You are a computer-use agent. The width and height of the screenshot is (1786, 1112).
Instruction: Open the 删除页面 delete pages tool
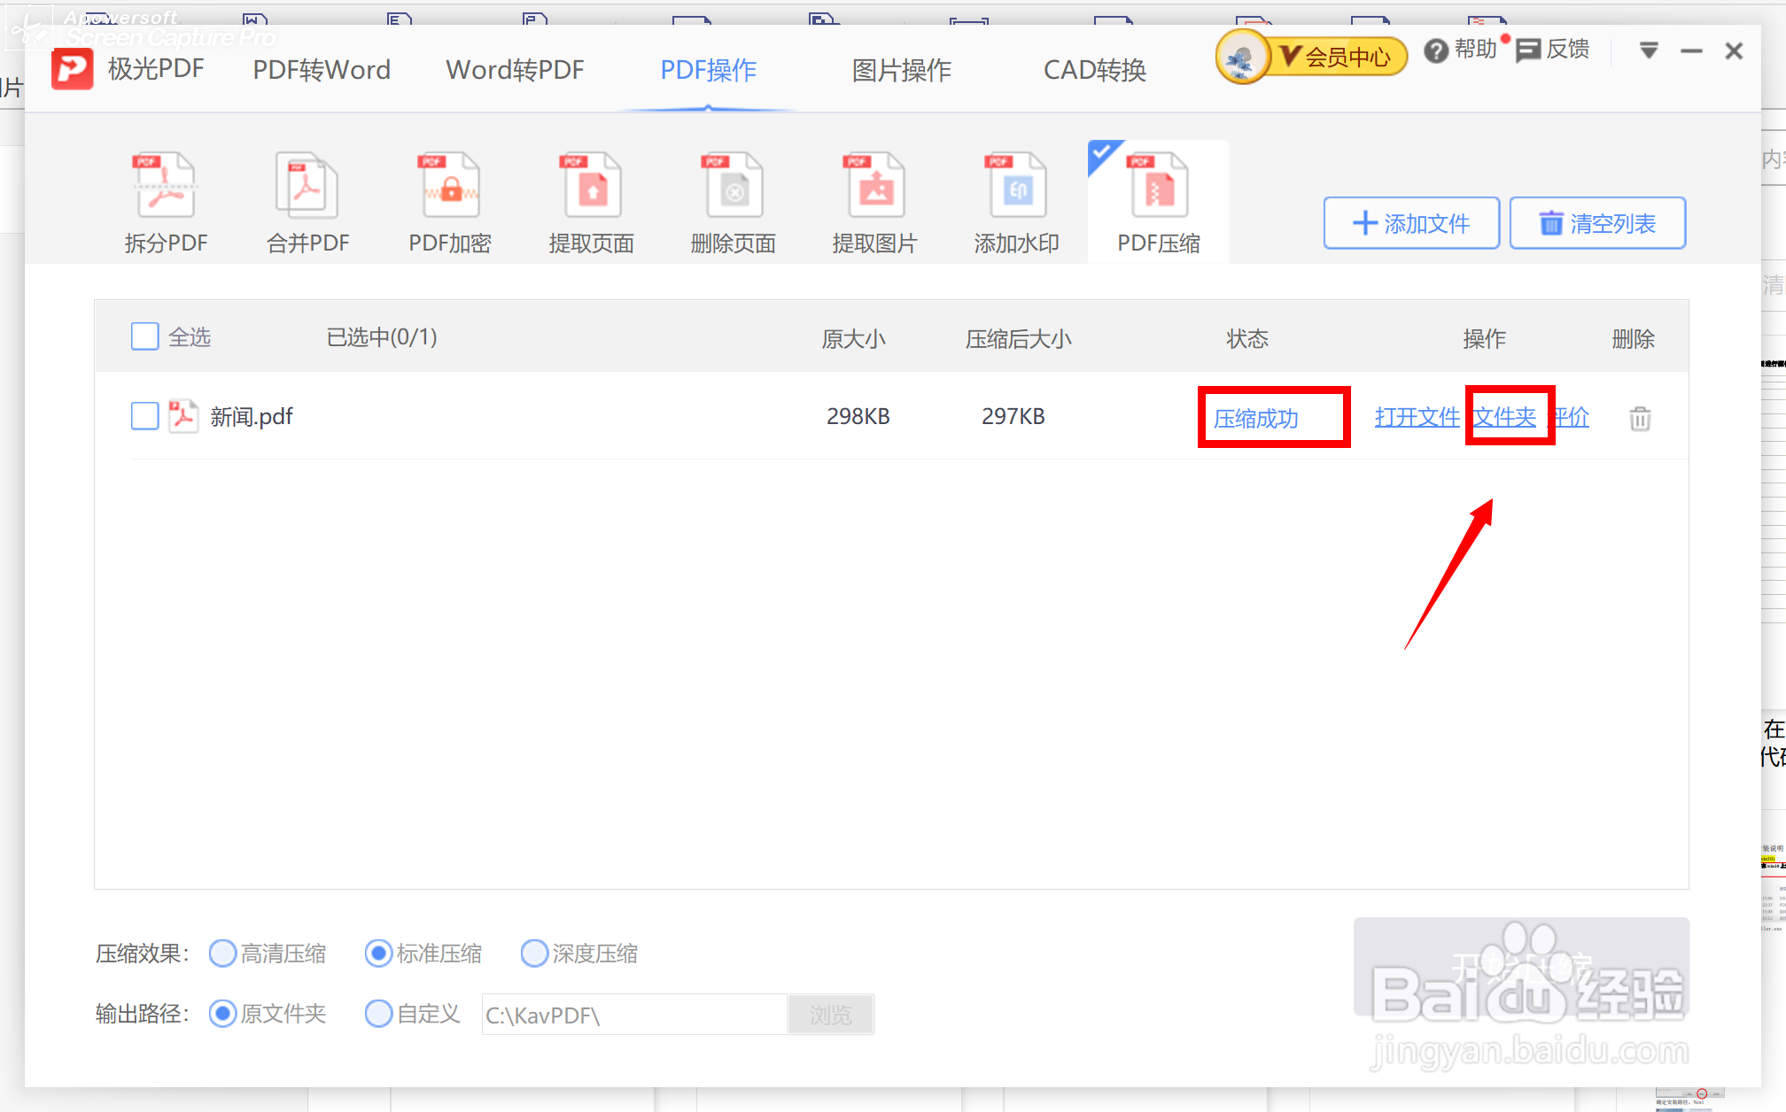tap(733, 186)
